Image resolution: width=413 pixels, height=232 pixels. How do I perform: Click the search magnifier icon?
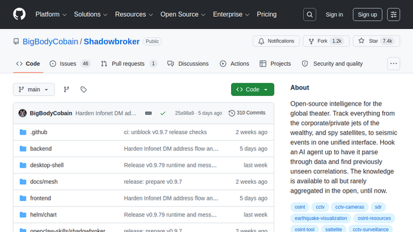pyautogui.click(x=310, y=14)
